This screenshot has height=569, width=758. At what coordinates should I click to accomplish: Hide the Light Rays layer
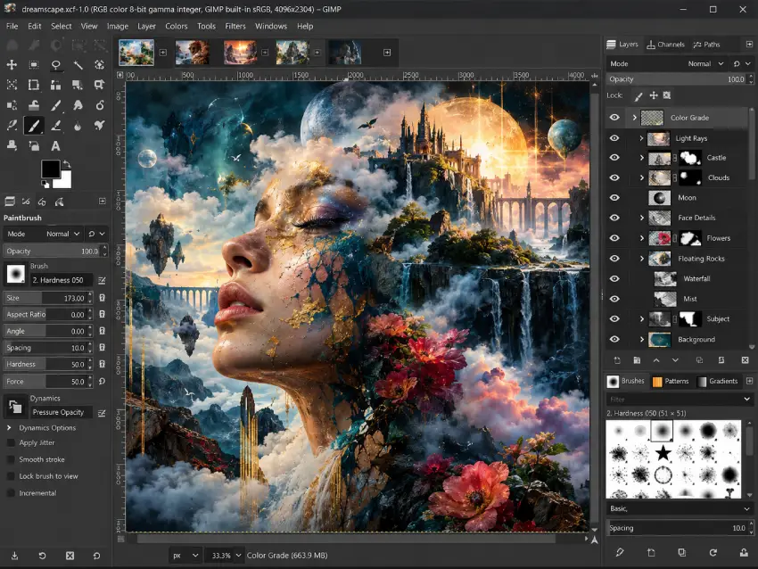[614, 138]
